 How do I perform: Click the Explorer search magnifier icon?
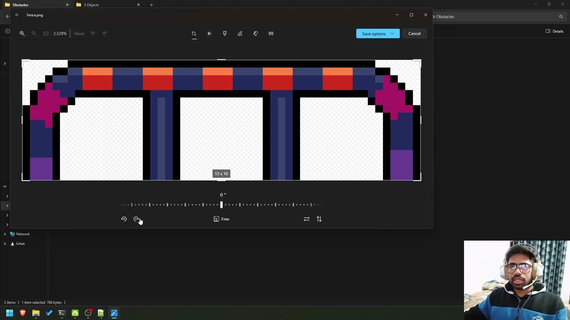(x=561, y=16)
